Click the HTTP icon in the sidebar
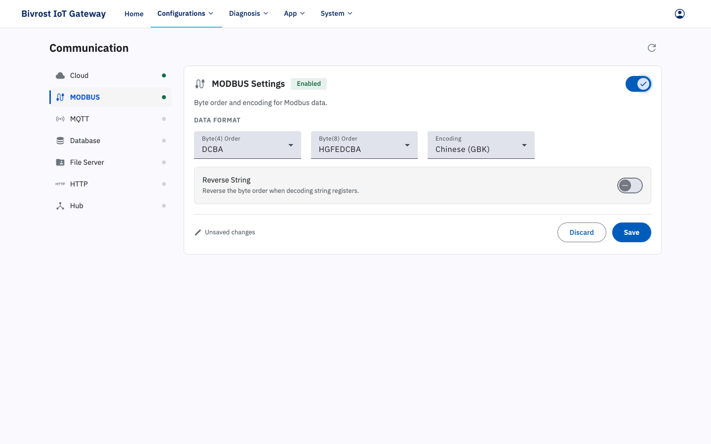Image resolution: width=711 pixels, height=444 pixels. pyautogui.click(x=60, y=184)
